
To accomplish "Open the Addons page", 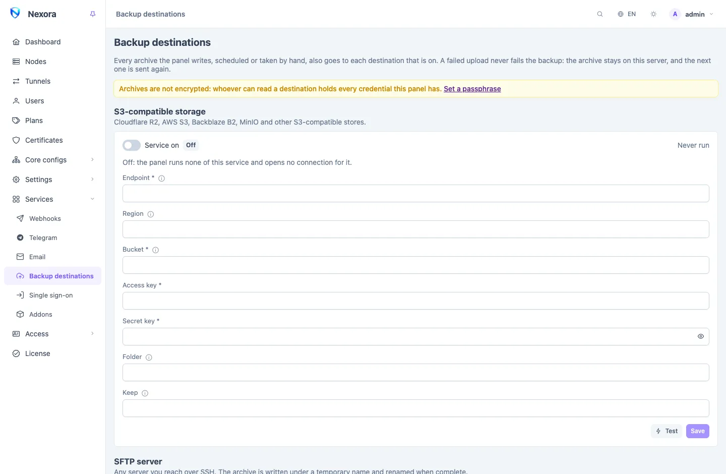I will coord(53,314).
